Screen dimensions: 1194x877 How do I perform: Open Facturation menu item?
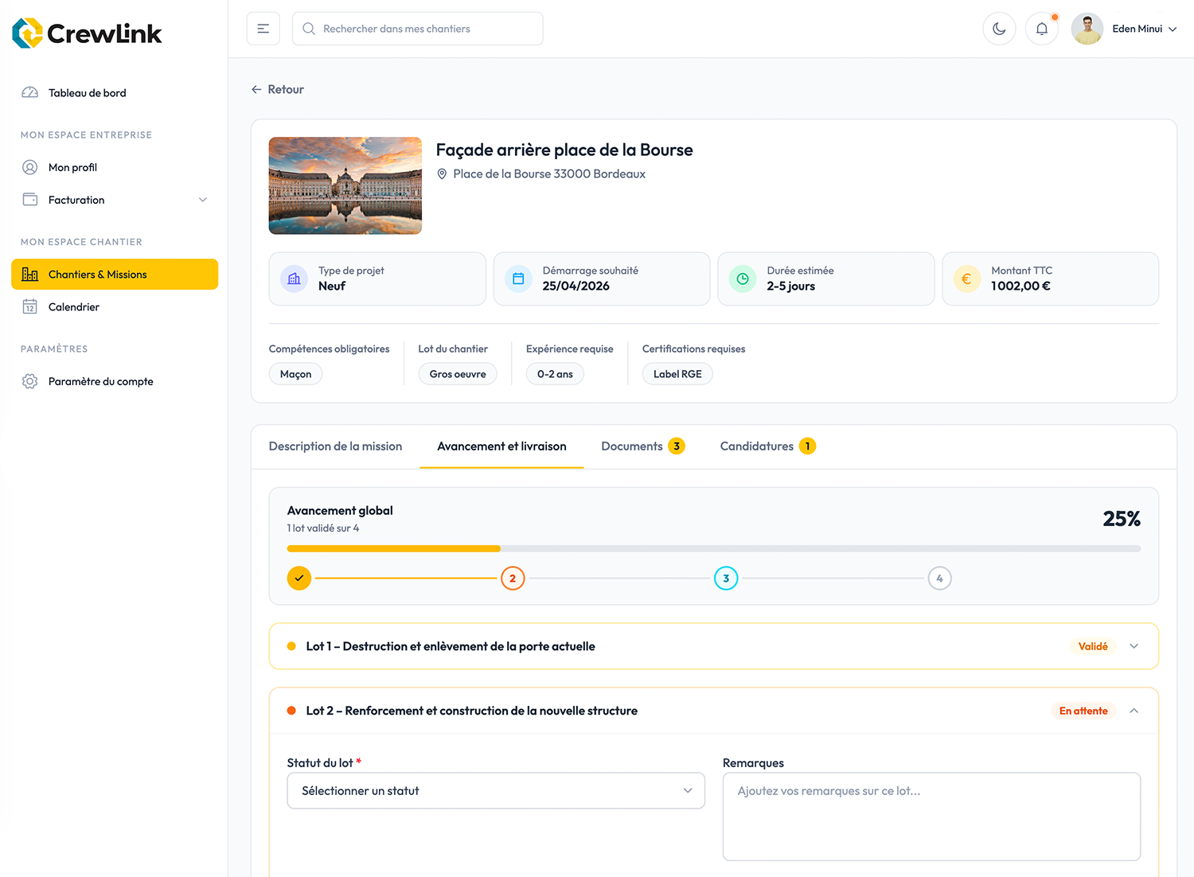click(115, 200)
